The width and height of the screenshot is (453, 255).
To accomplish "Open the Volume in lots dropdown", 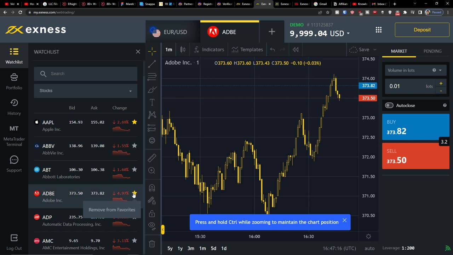I will coord(415,70).
